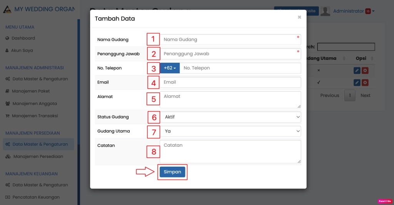Select Manajemen Transaksi in the sidebar
The height and width of the screenshot is (205, 394).
click(35, 116)
